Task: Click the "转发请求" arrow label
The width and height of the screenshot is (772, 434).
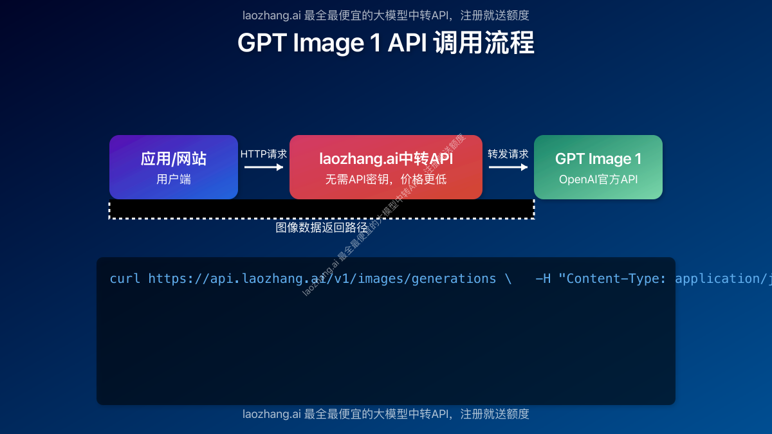Action: point(508,154)
